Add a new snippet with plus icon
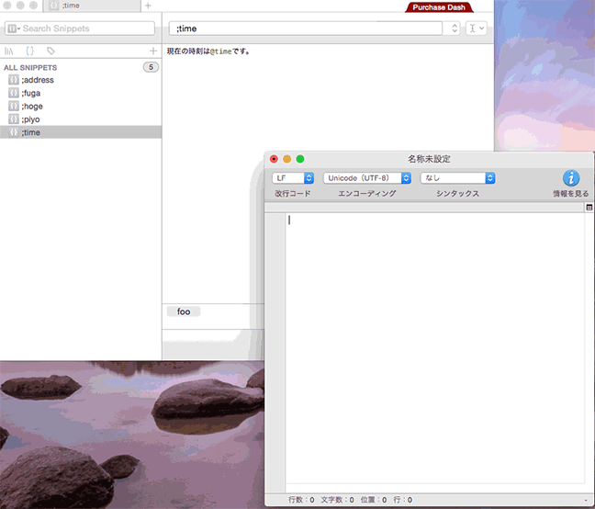Viewport: 595px width, 509px height. [152, 51]
